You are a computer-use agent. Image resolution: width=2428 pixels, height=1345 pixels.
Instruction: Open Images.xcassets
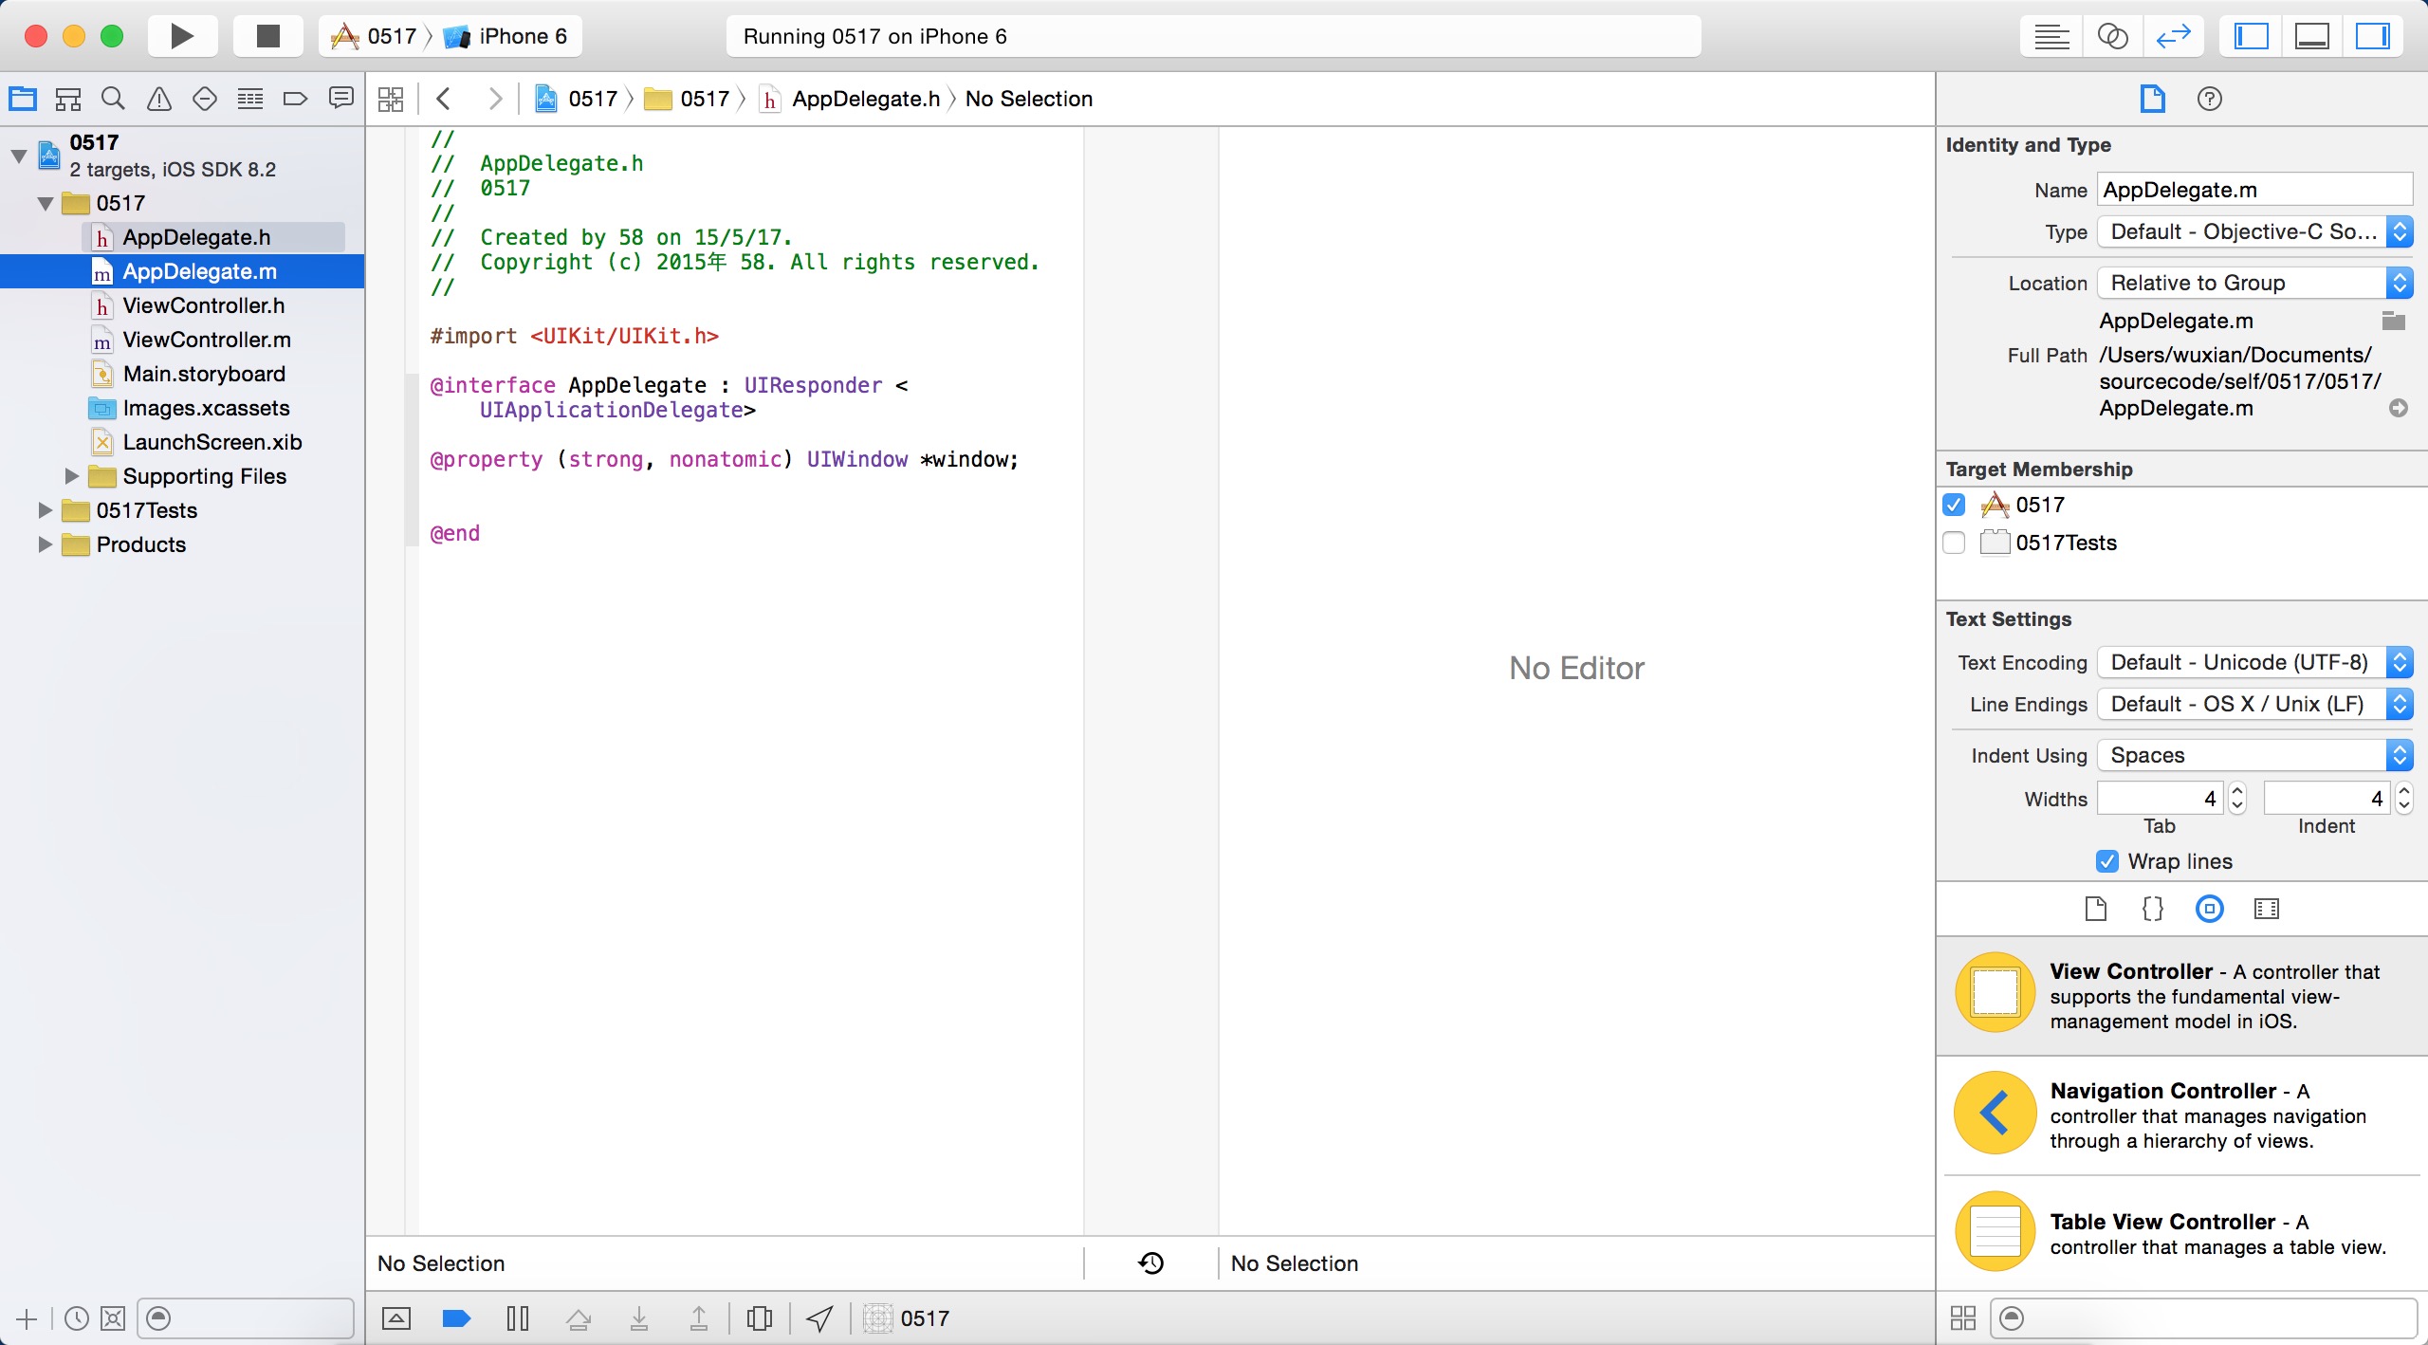[182, 408]
